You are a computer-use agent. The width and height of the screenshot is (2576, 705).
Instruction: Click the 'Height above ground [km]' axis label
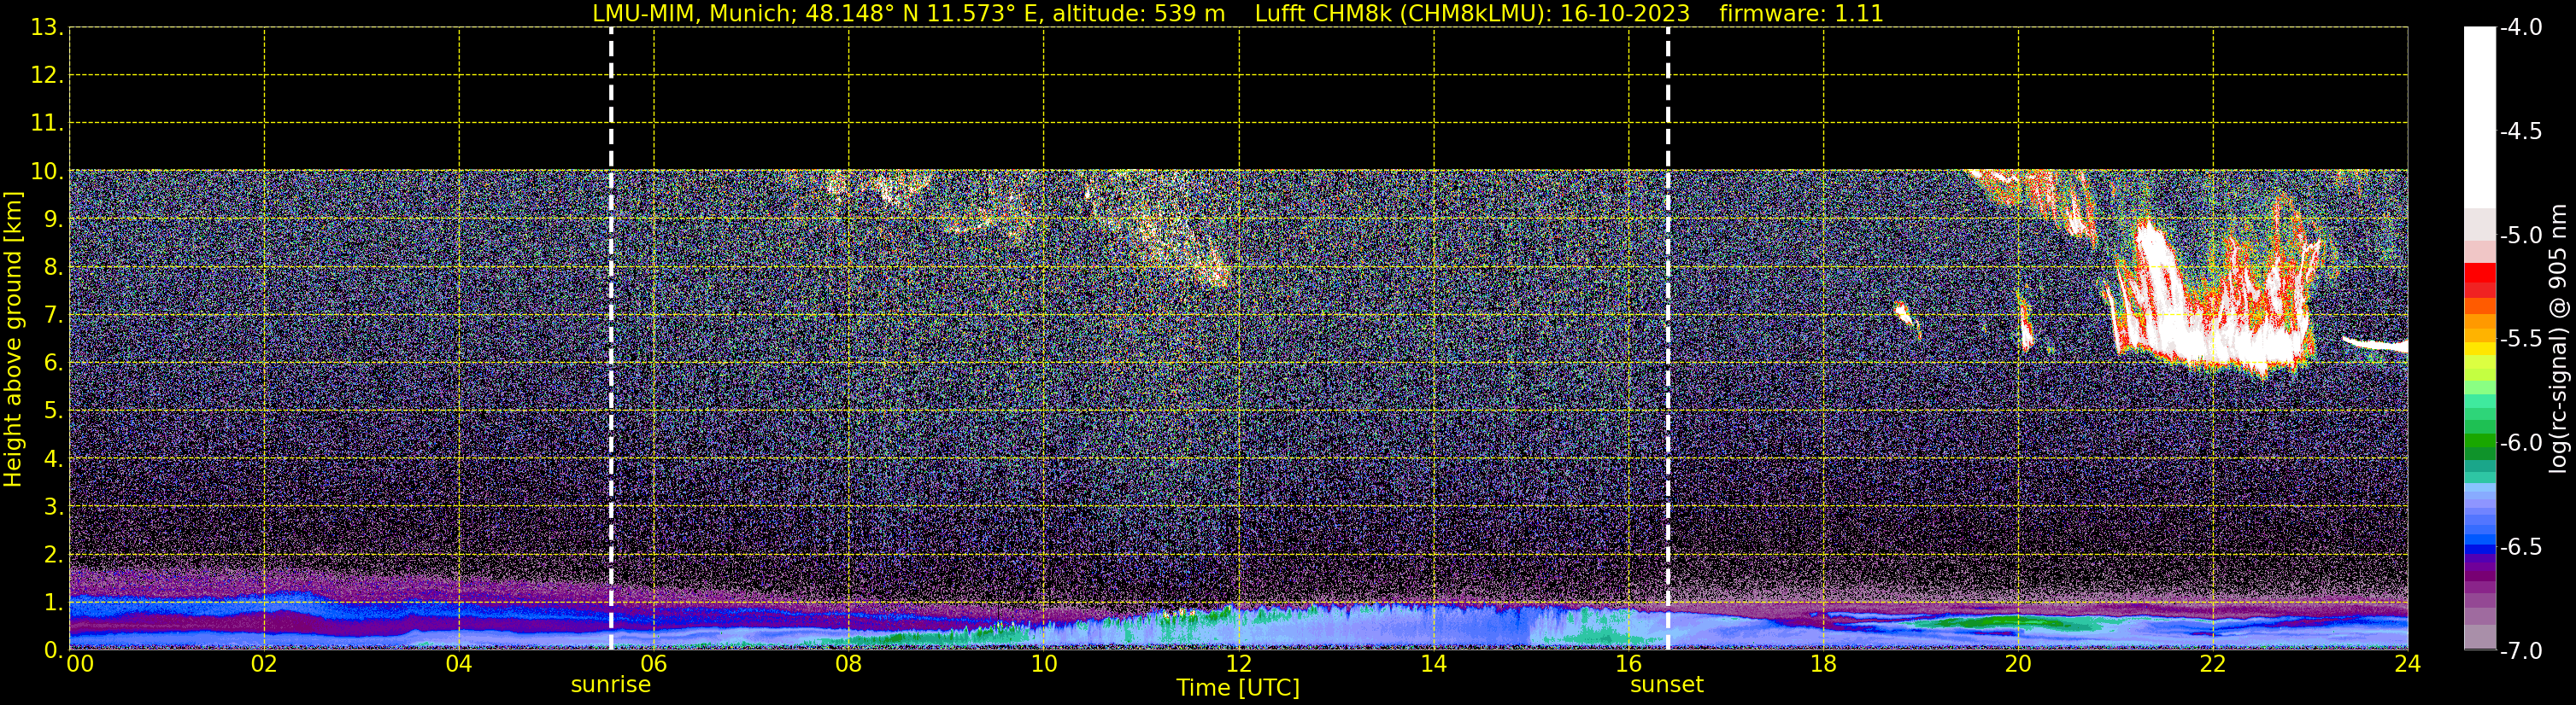tap(13, 339)
